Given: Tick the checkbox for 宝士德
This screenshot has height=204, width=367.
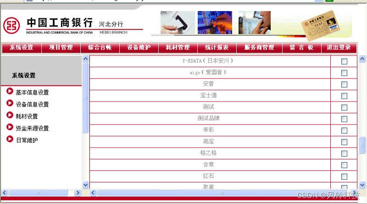Looking at the screenshot, I should [344, 96].
